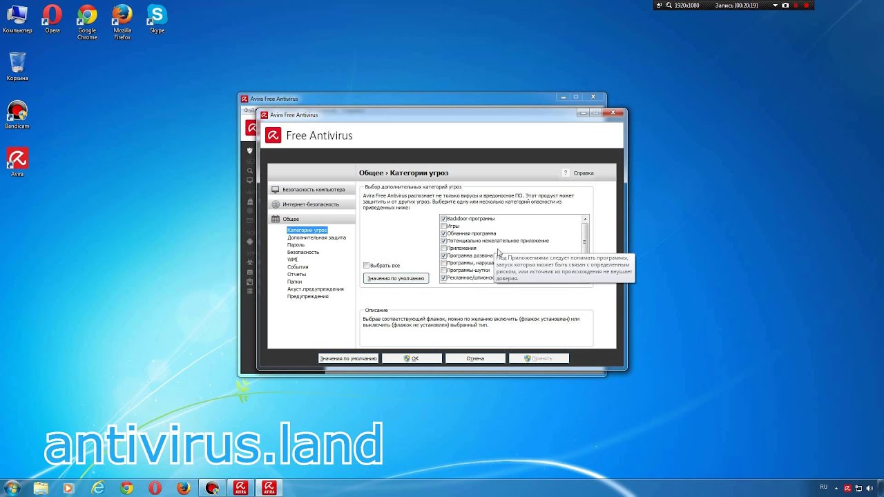Launch Opera from the desktop shortcut
Image resolution: width=884 pixels, height=497 pixels.
[x=52, y=19]
